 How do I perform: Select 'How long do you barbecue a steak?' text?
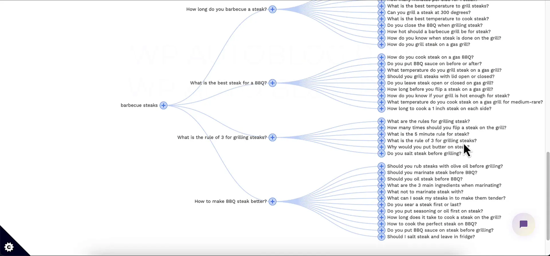tap(227, 9)
